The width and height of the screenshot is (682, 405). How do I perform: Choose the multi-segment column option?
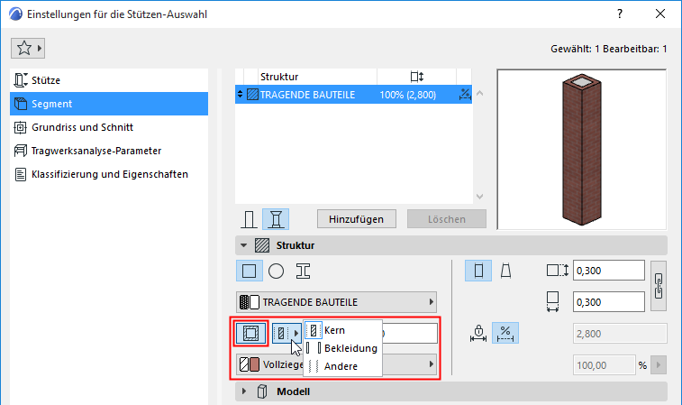(x=276, y=219)
